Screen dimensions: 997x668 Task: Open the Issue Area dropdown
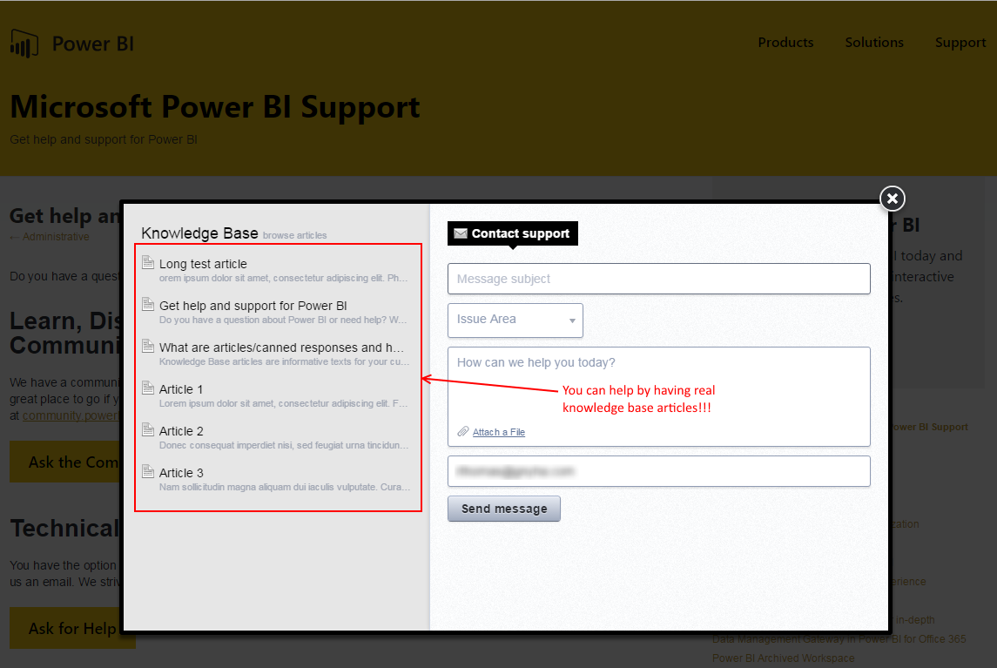point(515,320)
